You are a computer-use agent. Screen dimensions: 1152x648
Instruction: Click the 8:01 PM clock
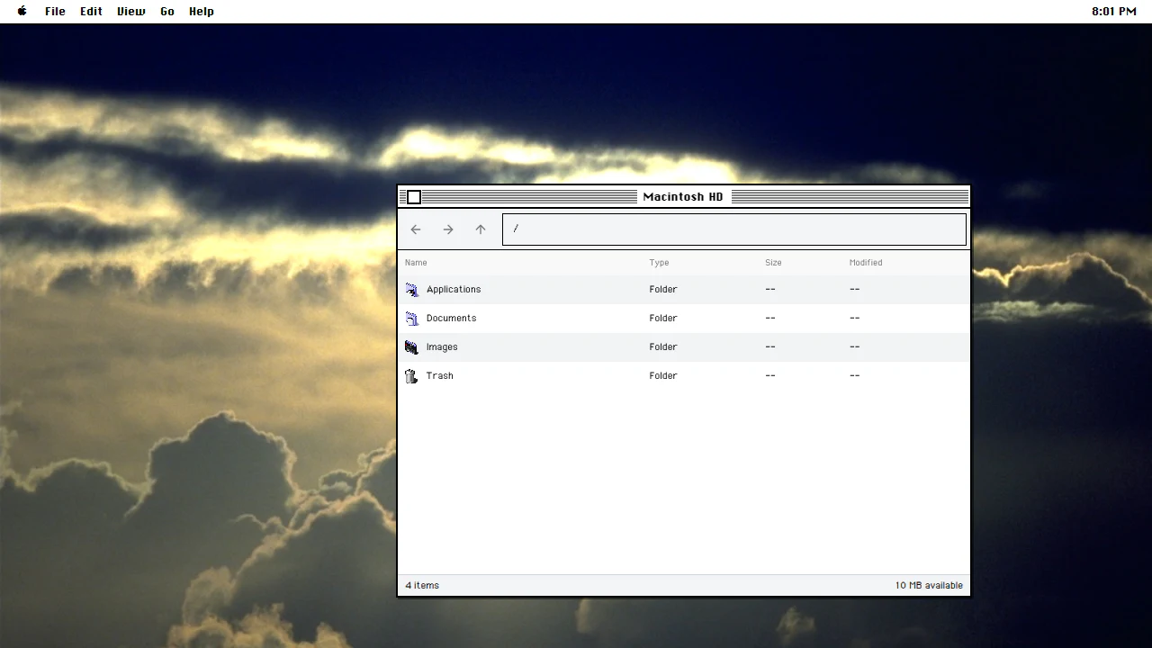pos(1114,12)
